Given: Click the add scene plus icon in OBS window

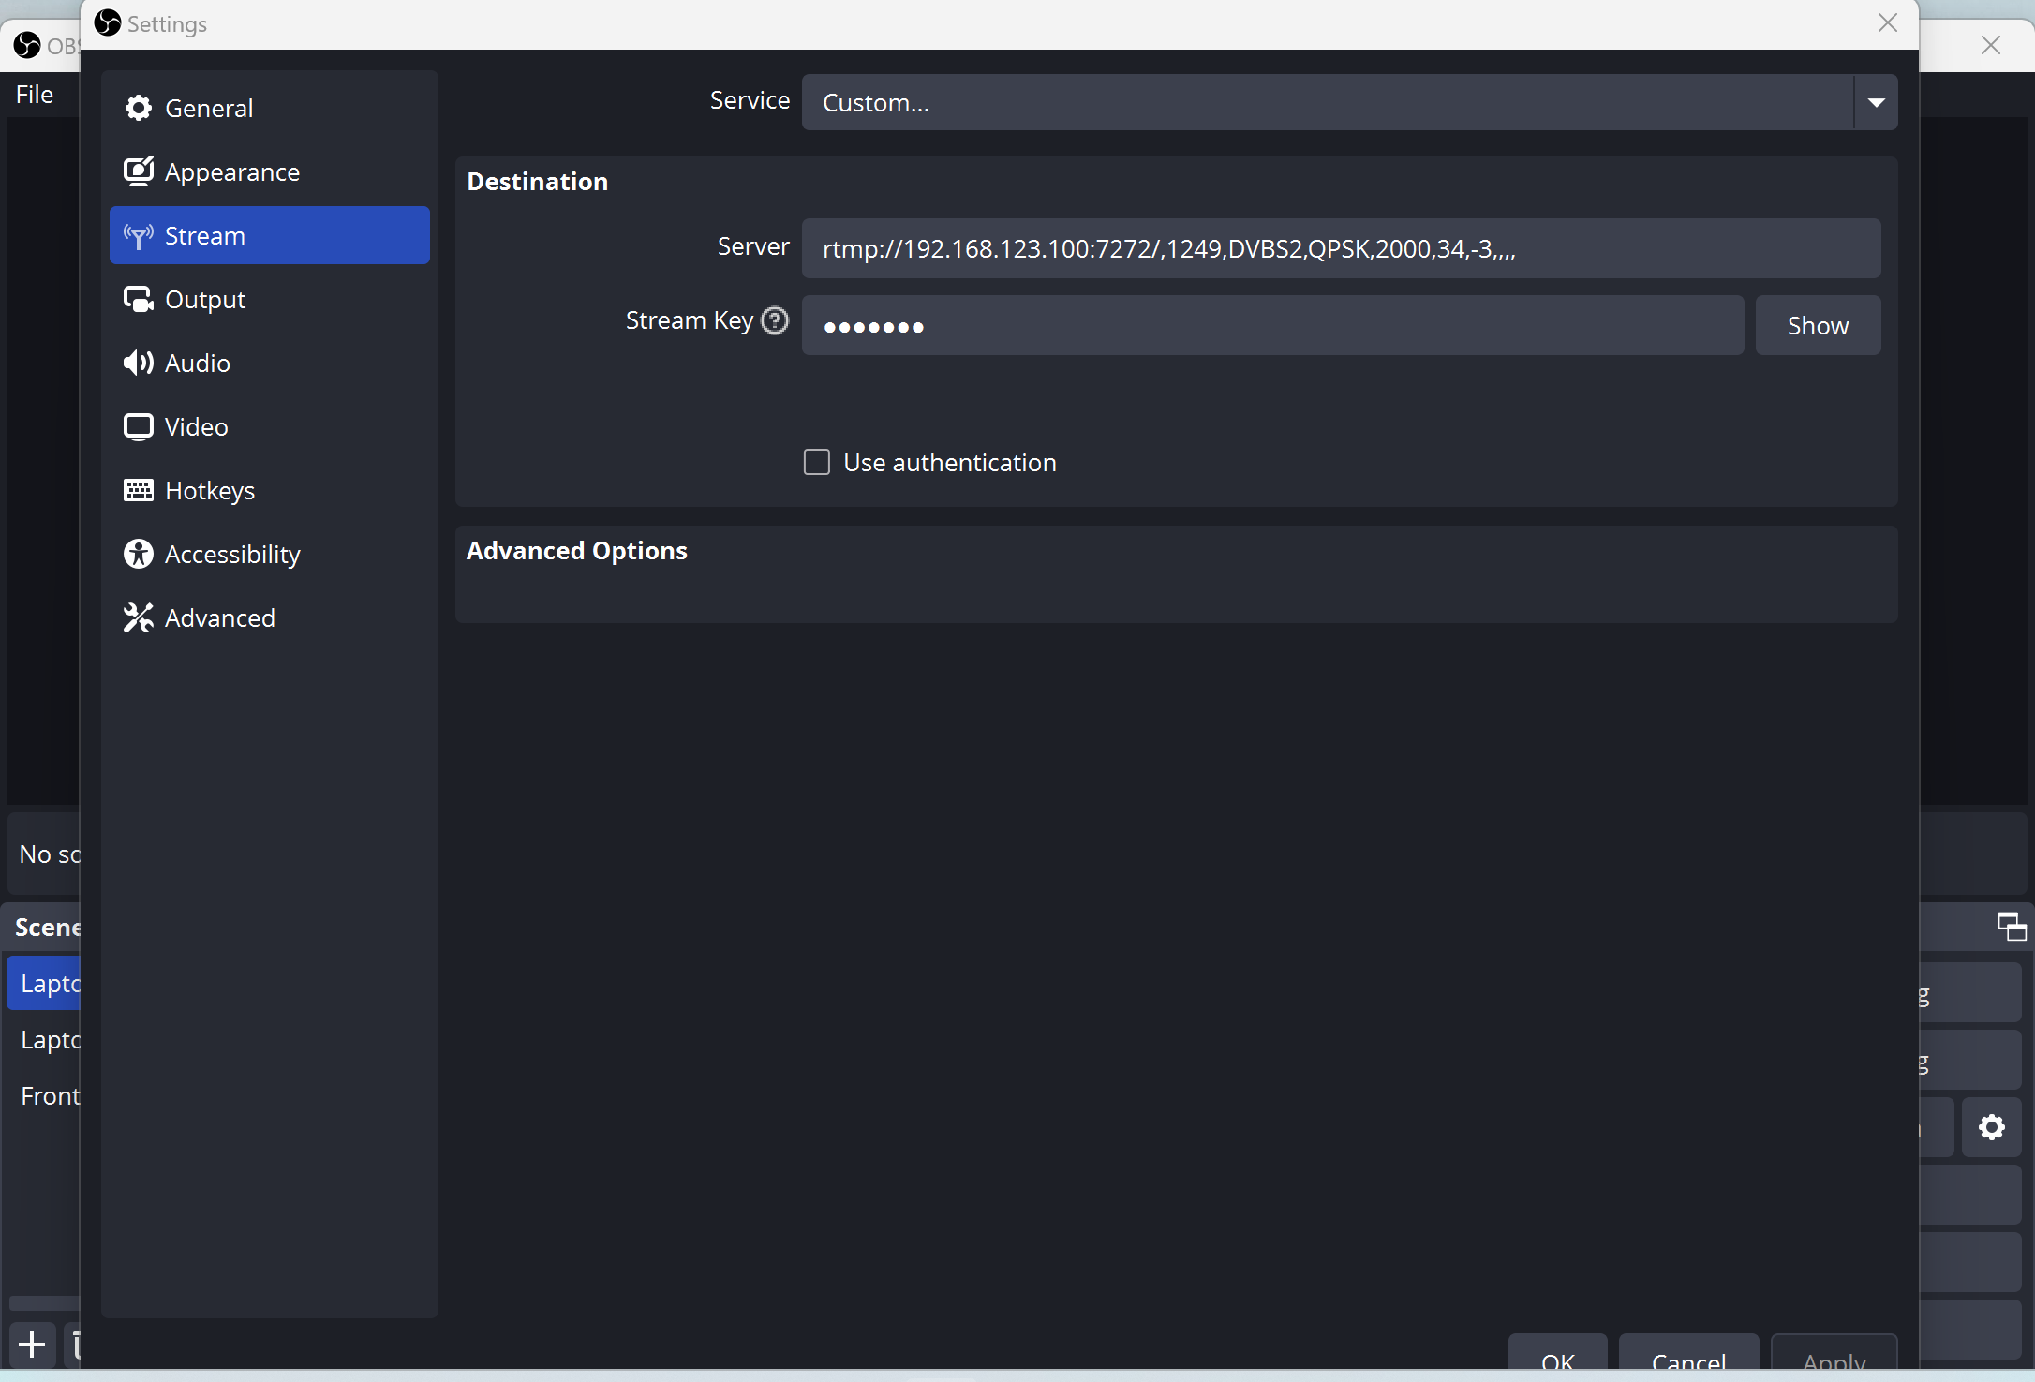Looking at the screenshot, I should (32, 1345).
